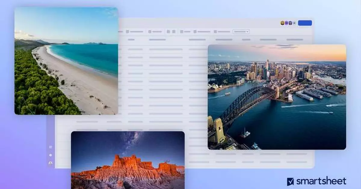Select the left icon in the paired toolbar buttons
The width and height of the screenshot is (361, 189).
point(168,31)
